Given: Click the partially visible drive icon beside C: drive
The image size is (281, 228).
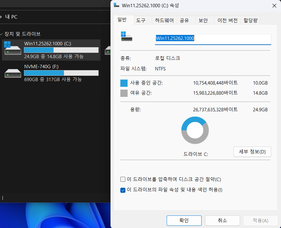Looking at the screenshot, I should pyautogui.click(x=107, y=51).
